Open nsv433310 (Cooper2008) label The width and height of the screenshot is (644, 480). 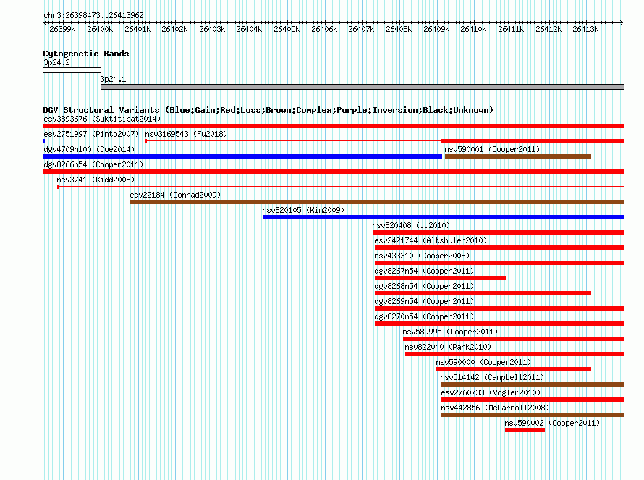(422, 256)
